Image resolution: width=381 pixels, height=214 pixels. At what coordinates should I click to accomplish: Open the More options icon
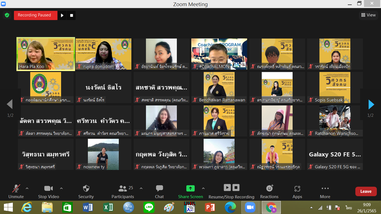coord(325,189)
